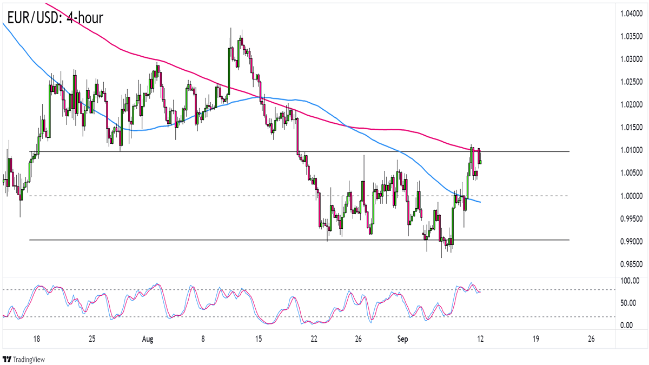The width and height of the screenshot is (649, 365).
Task: Click the 22 date label on time axis
Action: [x=314, y=339]
